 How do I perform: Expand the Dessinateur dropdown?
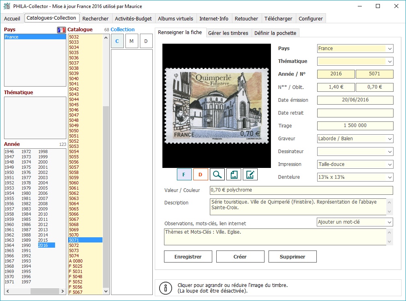click(x=390, y=152)
